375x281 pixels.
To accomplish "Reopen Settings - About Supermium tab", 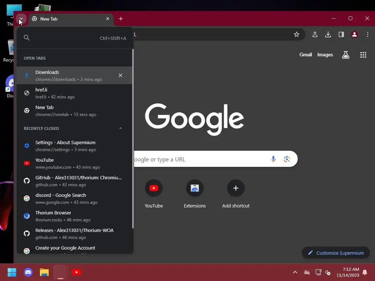I will 74,146.
